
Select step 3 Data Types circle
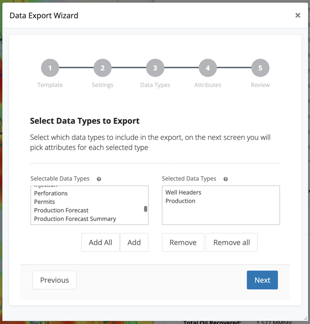point(155,68)
